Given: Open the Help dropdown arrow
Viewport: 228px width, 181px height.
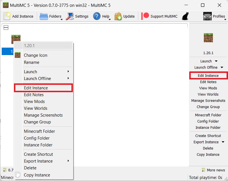Looking at the screenshot, I should point(109,19).
